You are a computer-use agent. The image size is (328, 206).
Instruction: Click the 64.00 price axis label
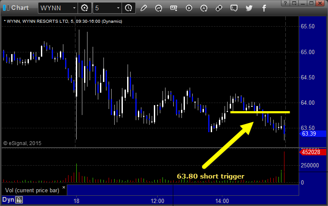(307, 103)
